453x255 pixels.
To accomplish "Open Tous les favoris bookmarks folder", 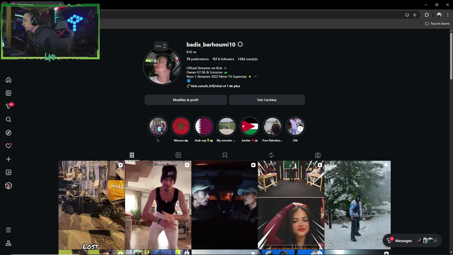I will 437,24.
